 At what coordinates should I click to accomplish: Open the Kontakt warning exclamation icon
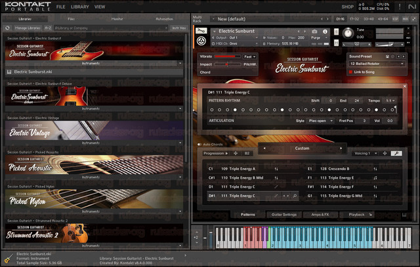point(400,7)
